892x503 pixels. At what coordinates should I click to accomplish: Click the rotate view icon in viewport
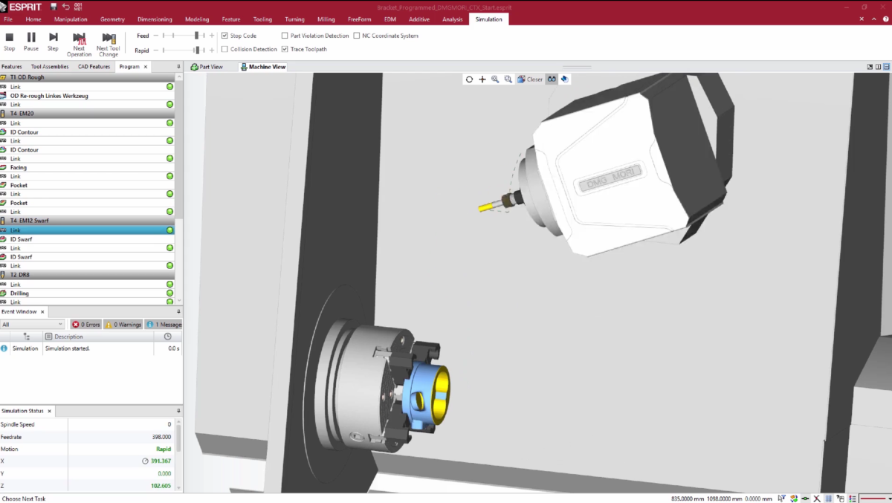point(469,79)
